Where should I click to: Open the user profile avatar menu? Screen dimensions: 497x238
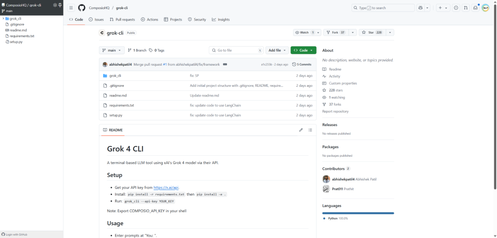click(x=485, y=8)
